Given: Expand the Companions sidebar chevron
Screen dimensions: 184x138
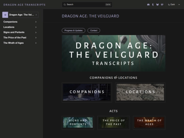Looking at the screenshot, I should (x=36, y=22).
